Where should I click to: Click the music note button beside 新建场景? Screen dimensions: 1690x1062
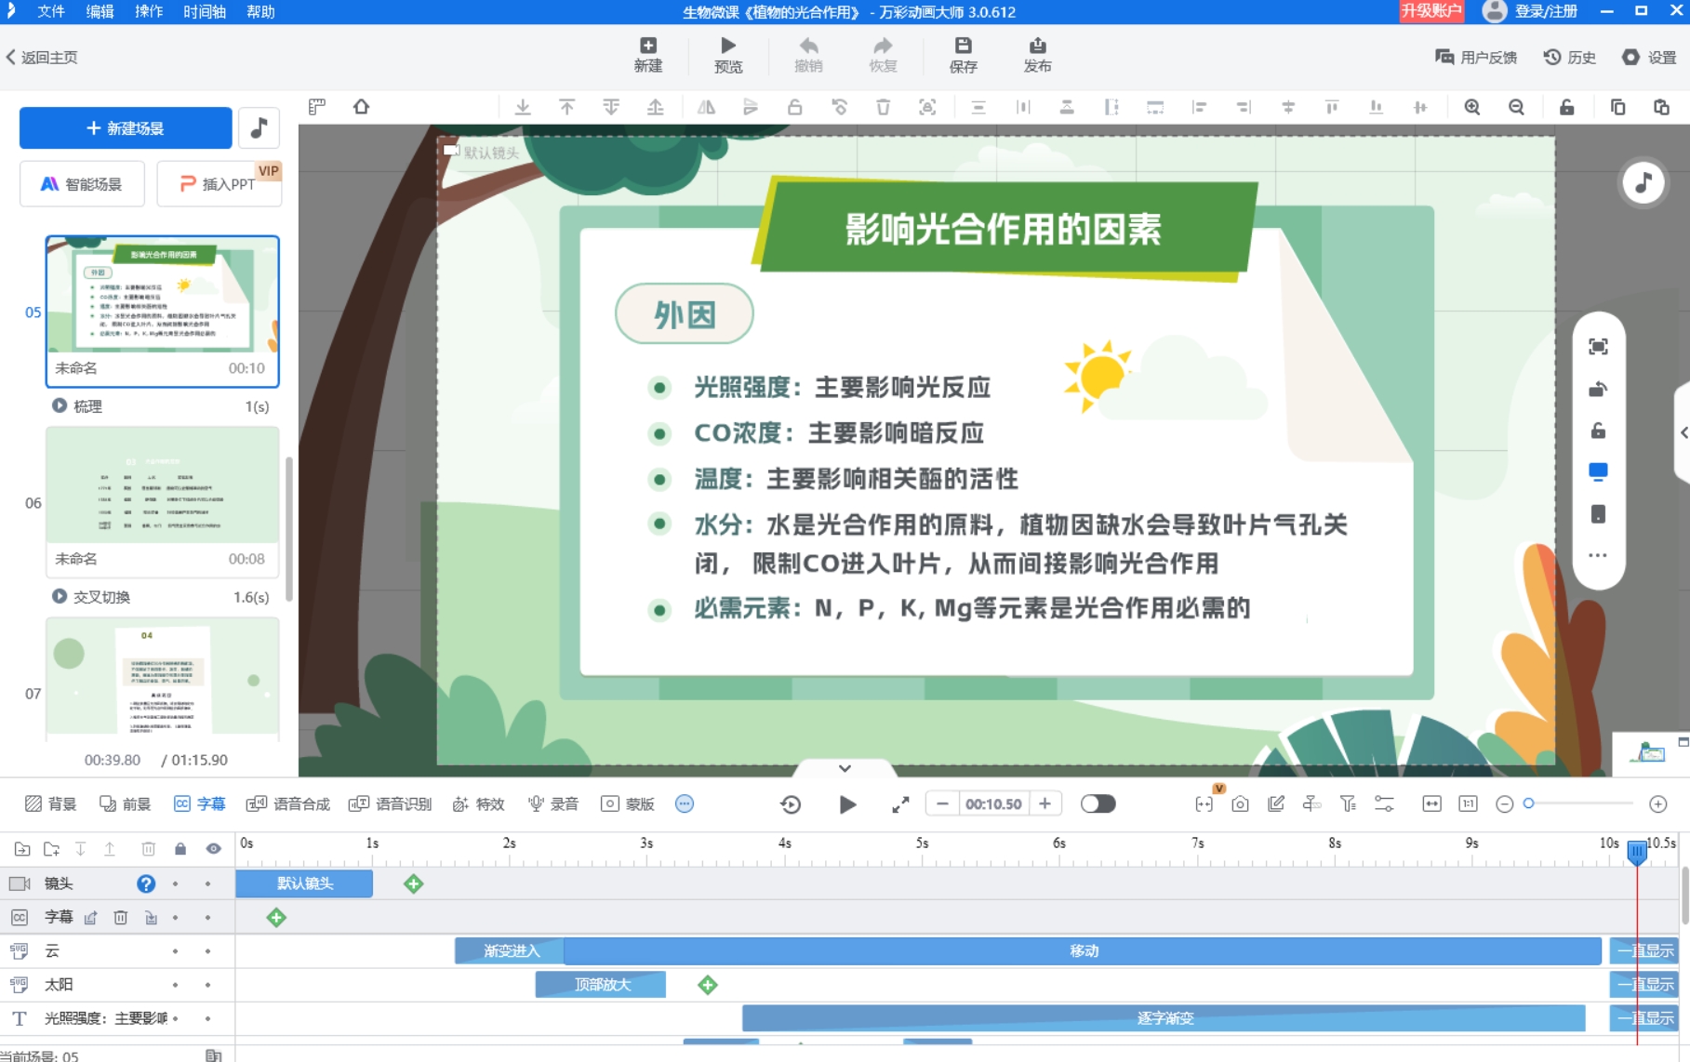click(259, 127)
